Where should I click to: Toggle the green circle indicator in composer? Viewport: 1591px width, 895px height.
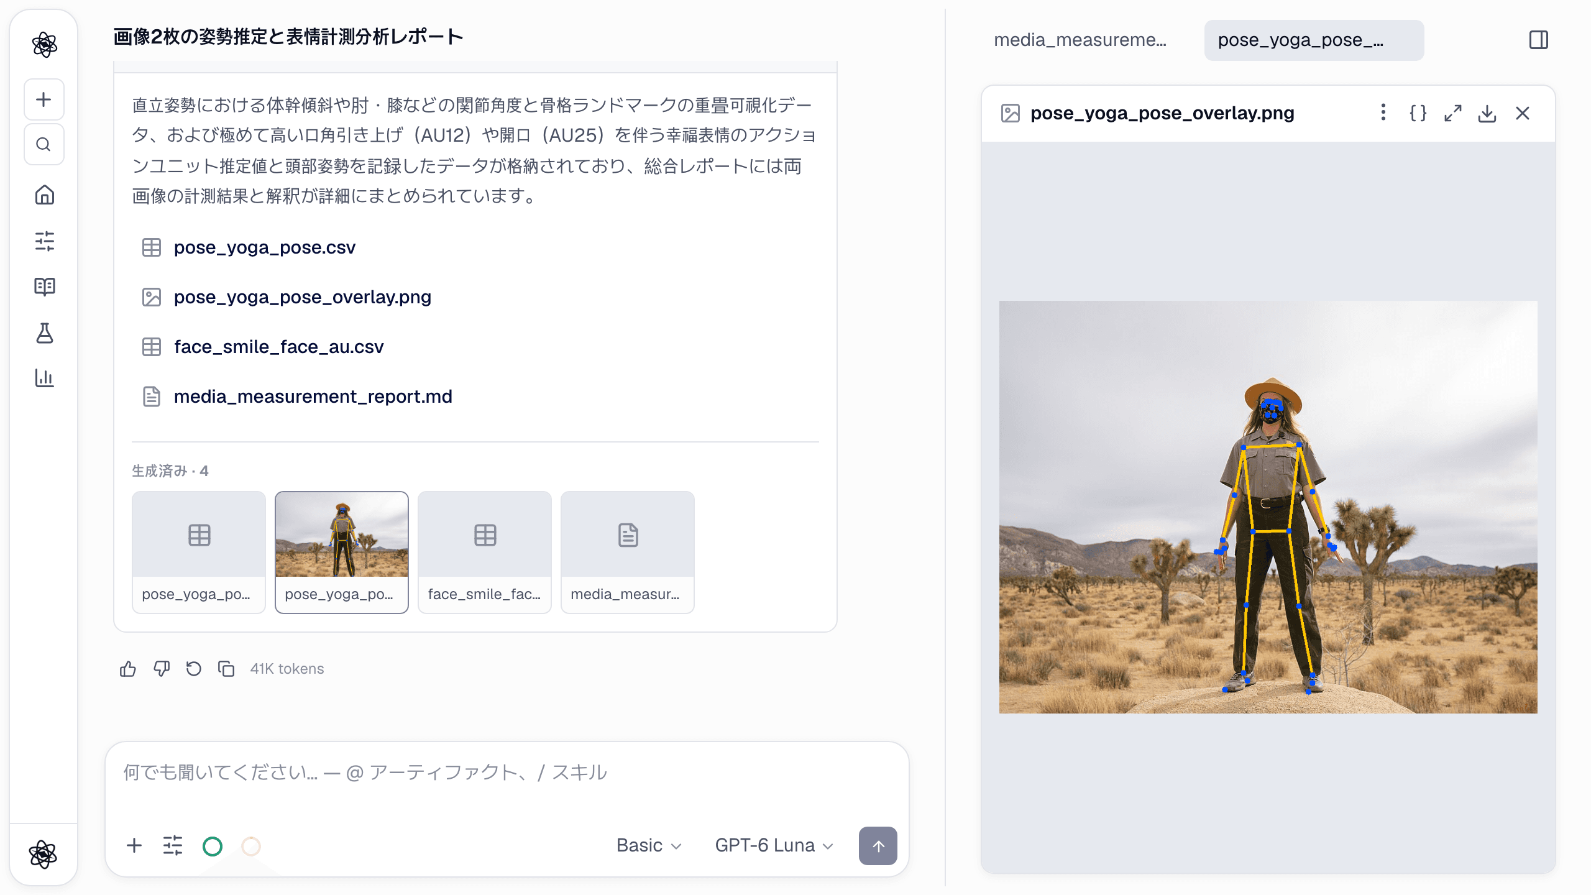click(213, 846)
